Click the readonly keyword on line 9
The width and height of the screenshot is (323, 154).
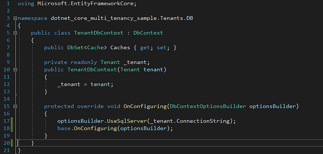(84, 62)
